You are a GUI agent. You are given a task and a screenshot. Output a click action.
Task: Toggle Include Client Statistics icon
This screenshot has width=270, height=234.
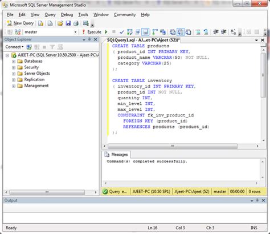(163, 32)
